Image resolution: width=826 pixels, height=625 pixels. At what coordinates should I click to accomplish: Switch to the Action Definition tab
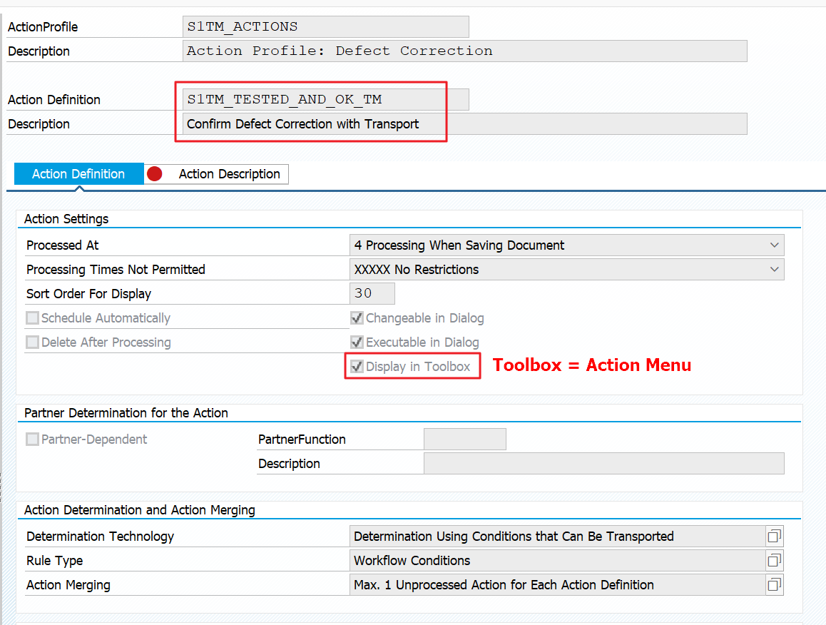78,174
